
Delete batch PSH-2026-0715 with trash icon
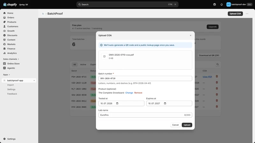[x=217, y=76]
